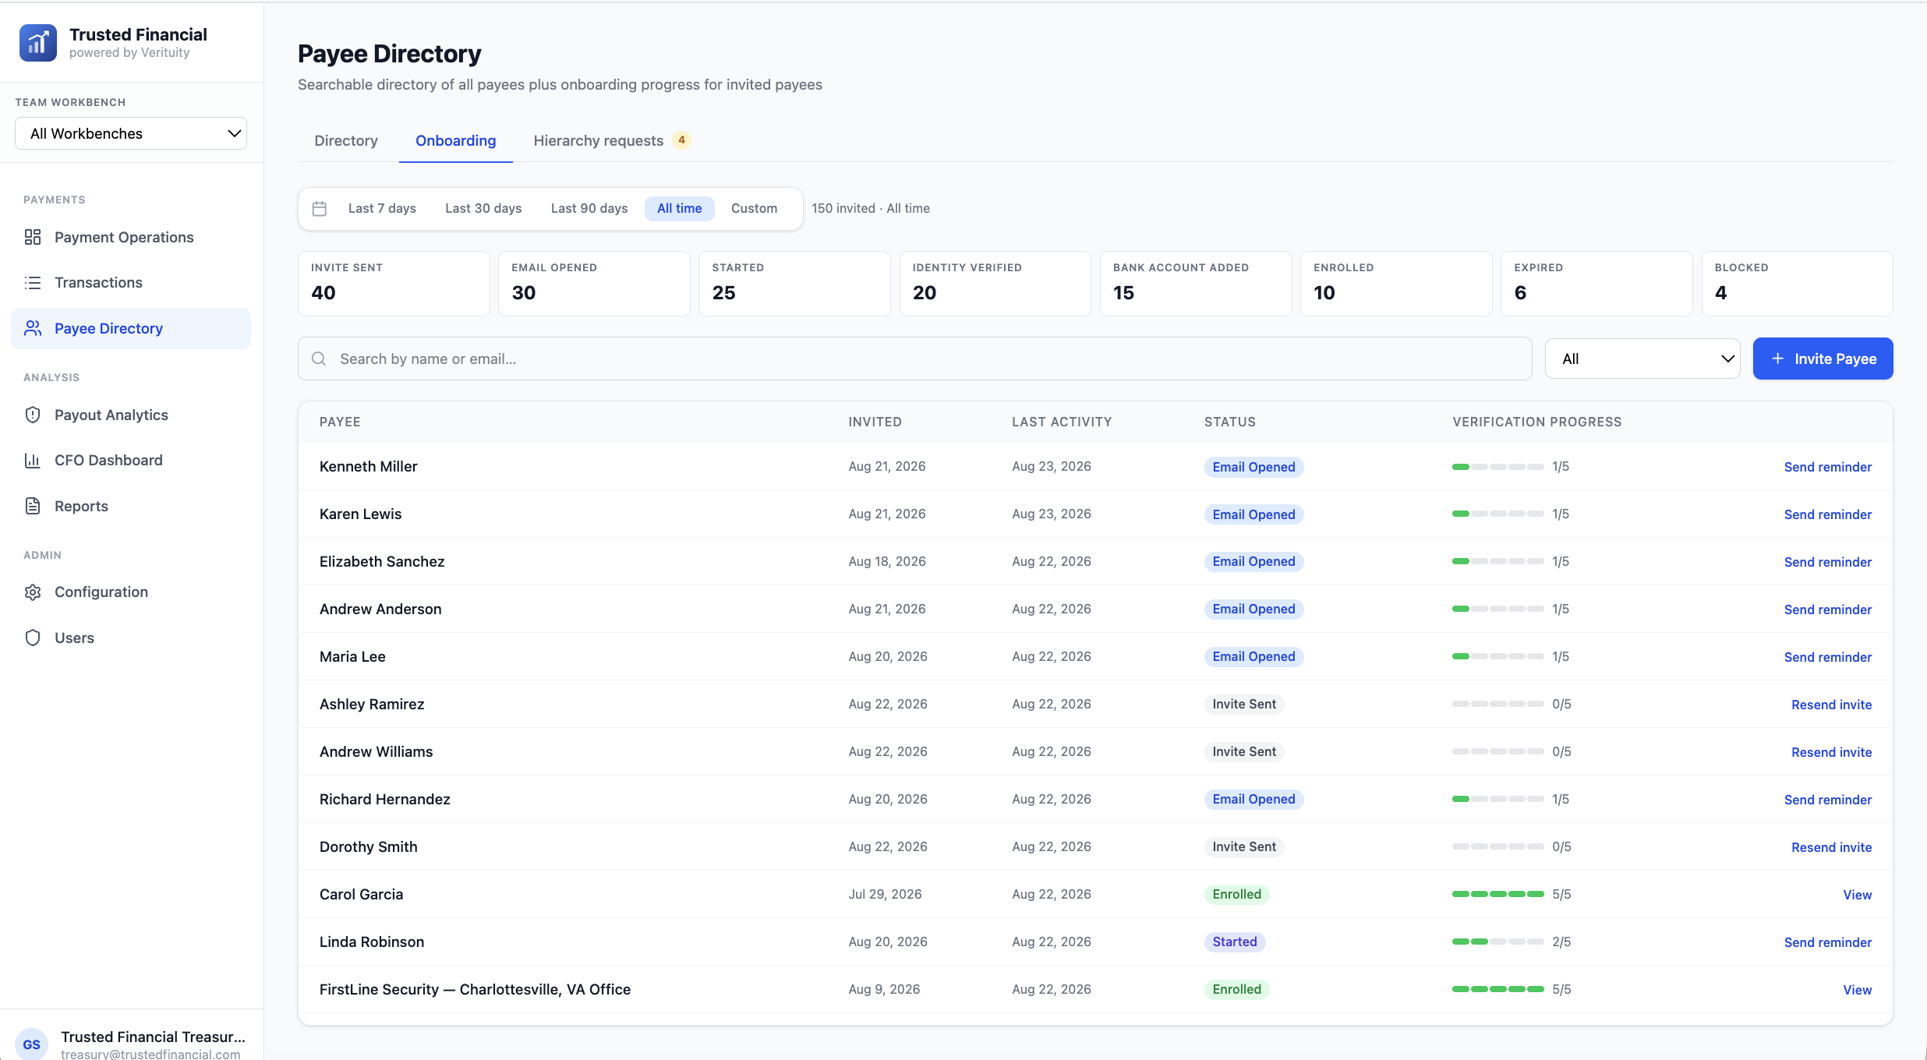Screen dimensions: 1927x1060
Task: Select the Onboarding tab
Action: [456, 140]
